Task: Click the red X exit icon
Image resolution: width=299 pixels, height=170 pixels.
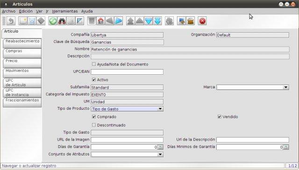Action: click(x=202, y=21)
